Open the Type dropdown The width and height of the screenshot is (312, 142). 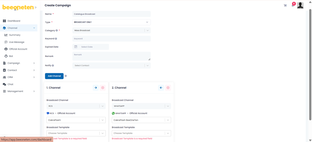(111, 22)
